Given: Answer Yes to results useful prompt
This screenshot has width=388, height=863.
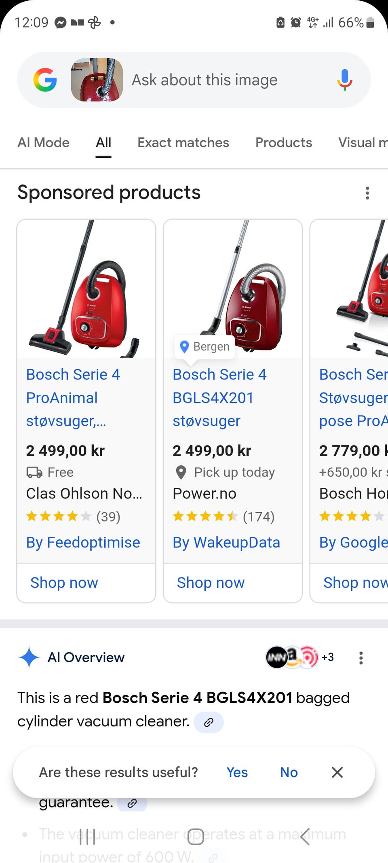Looking at the screenshot, I should click(237, 772).
